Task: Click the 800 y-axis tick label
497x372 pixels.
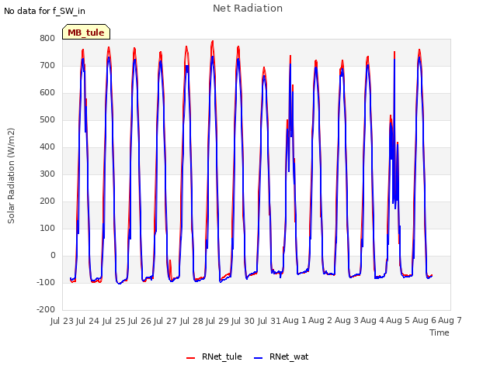Action: 47,38
